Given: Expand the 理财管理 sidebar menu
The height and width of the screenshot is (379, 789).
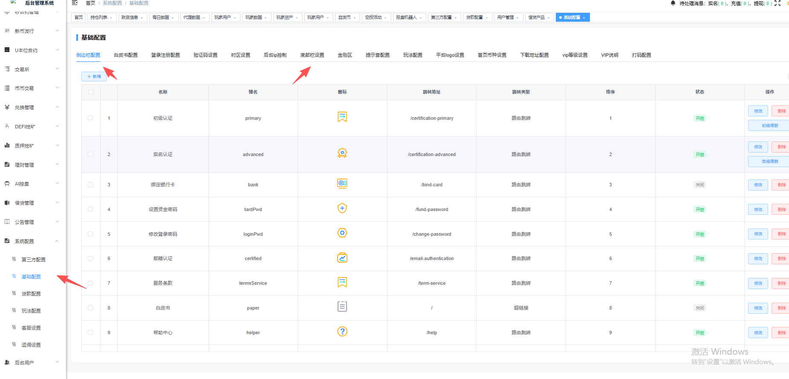Looking at the screenshot, I should [33, 165].
